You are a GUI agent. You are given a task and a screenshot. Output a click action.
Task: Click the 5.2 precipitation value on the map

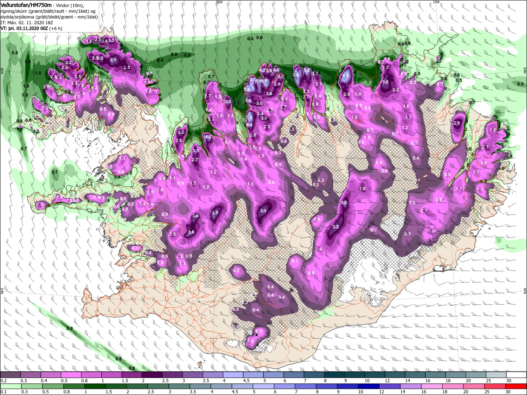pyautogui.click(x=307, y=70)
